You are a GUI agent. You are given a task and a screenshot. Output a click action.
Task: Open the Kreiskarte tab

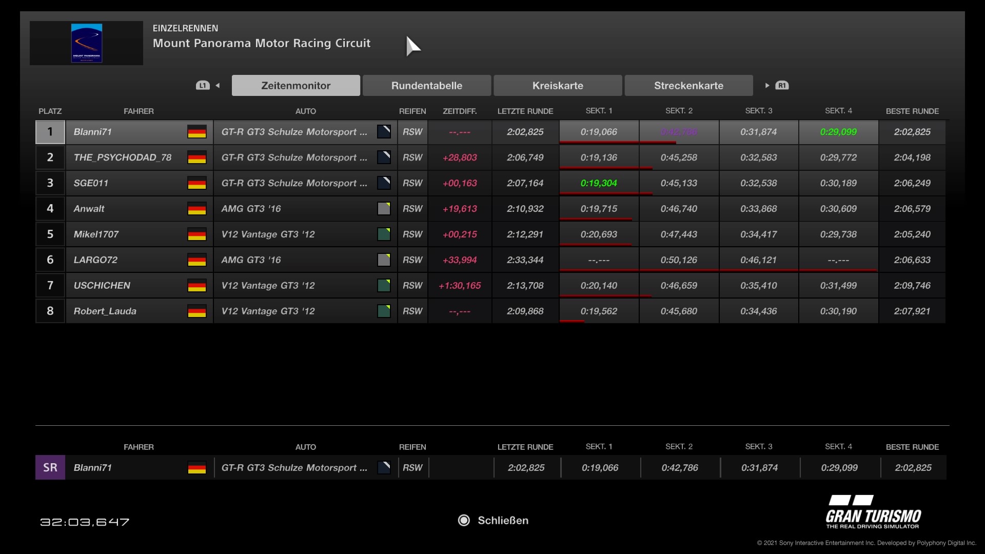tap(558, 86)
